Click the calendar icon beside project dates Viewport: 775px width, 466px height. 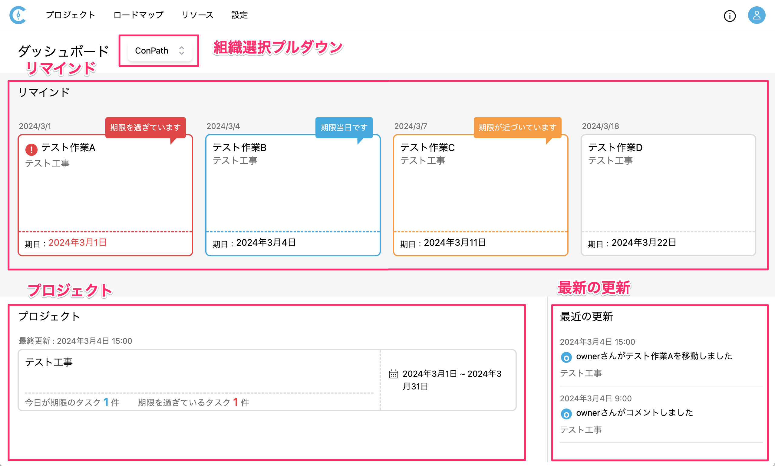click(x=393, y=374)
